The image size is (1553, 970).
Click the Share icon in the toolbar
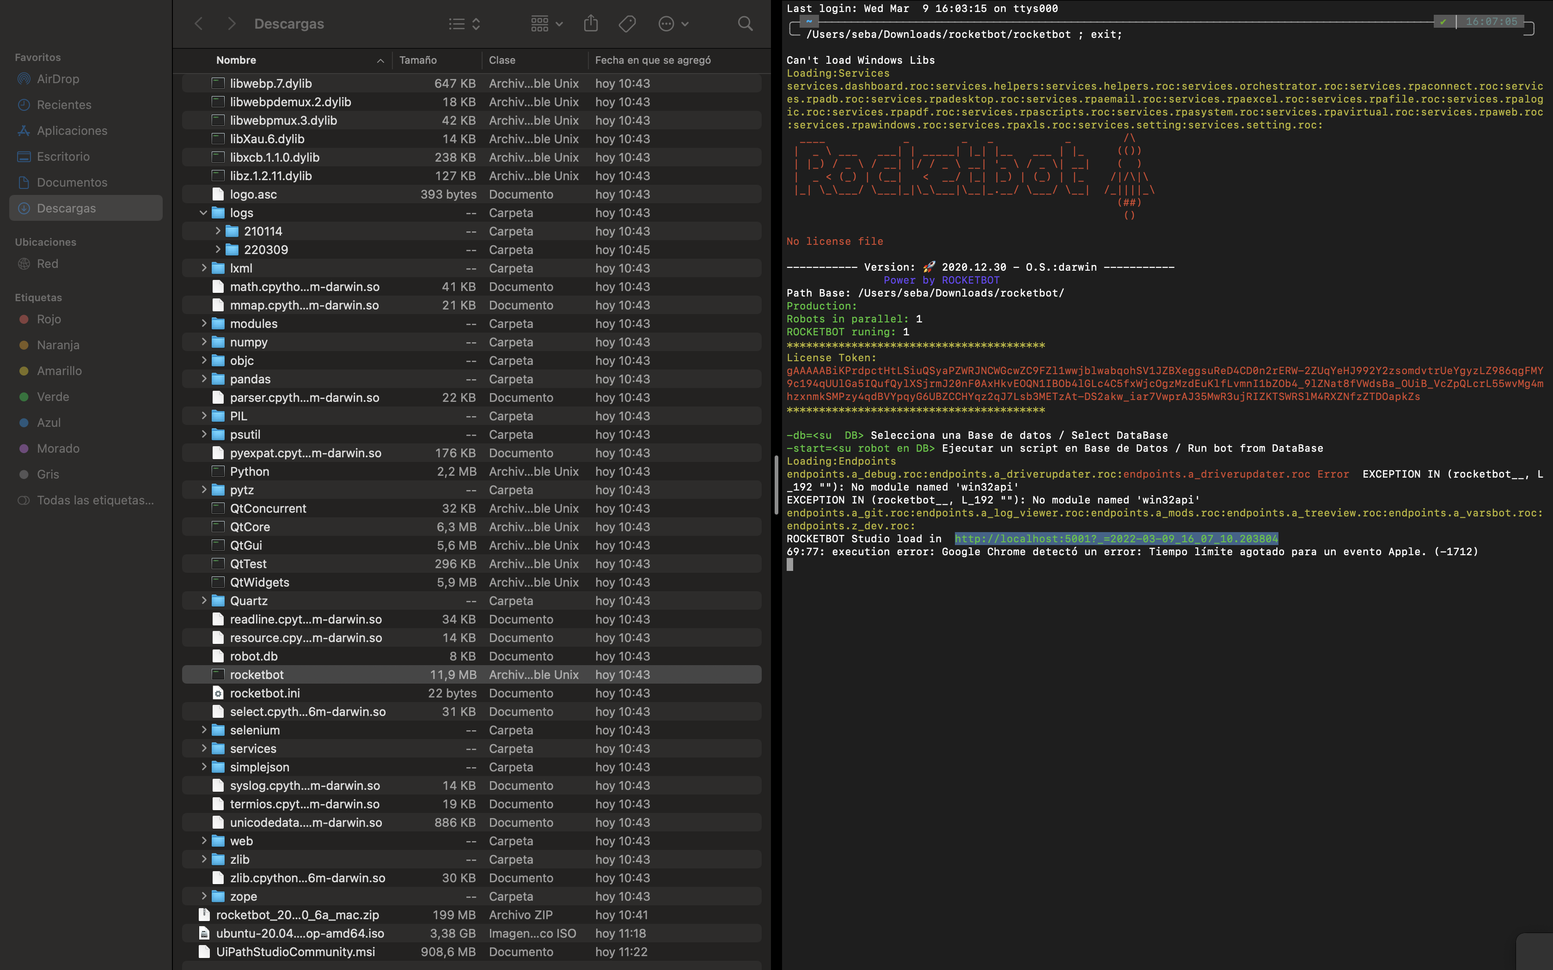pos(590,24)
